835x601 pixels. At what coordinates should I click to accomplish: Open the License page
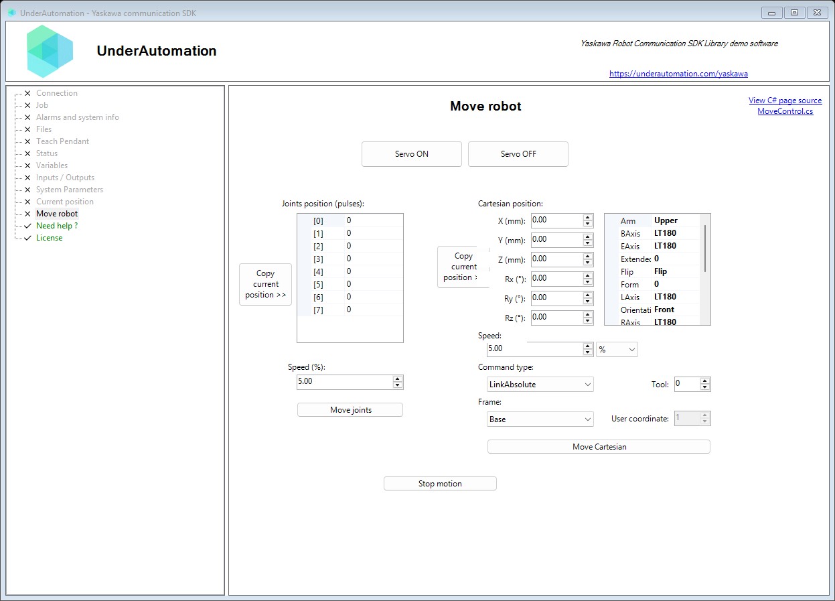[50, 238]
